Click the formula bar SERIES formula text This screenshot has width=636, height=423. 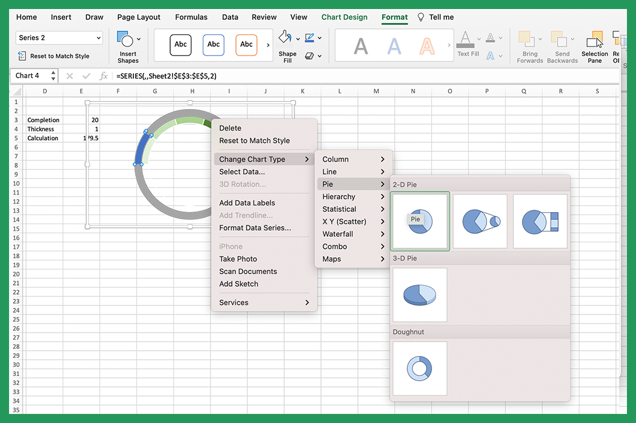point(167,76)
